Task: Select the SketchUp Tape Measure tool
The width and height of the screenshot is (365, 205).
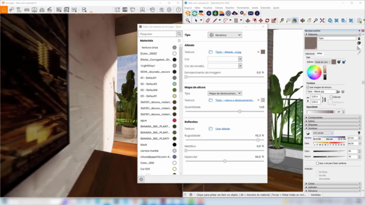Action: pos(282,20)
